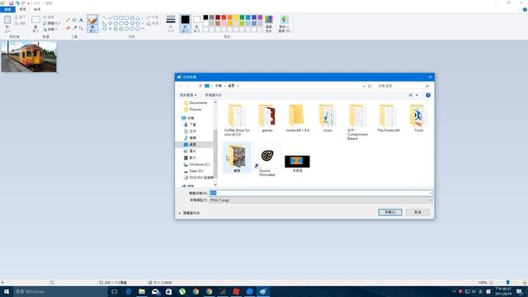Open the Source Filmmaker shortcut
The width and height of the screenshot is (528, 297).
click(267, 159)
